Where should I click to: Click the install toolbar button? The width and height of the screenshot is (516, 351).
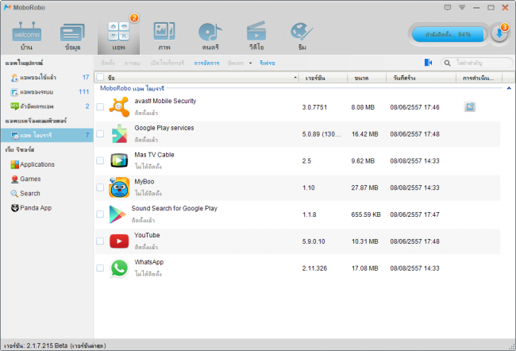coord(108,63)
